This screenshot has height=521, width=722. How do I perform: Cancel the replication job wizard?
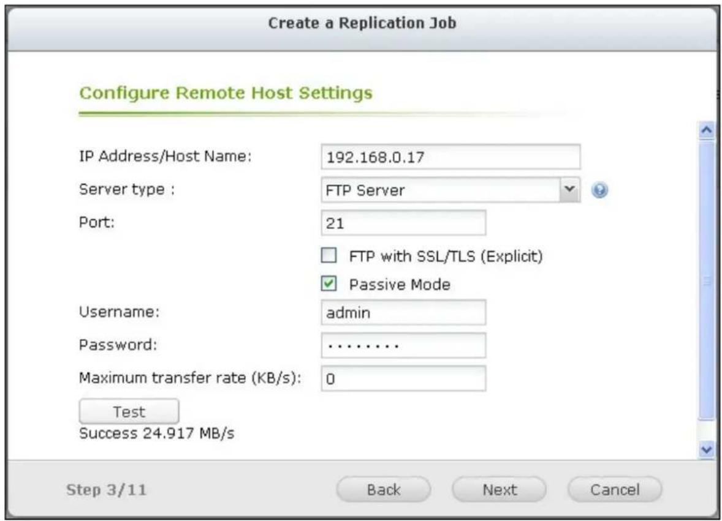615,489
